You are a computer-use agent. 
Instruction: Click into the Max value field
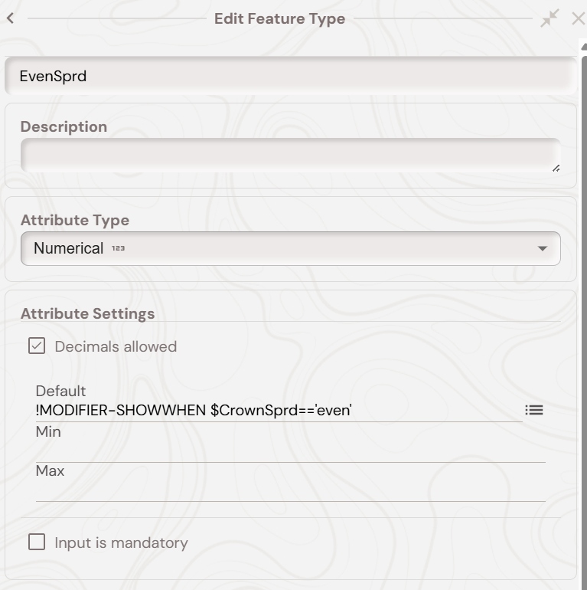290,490
